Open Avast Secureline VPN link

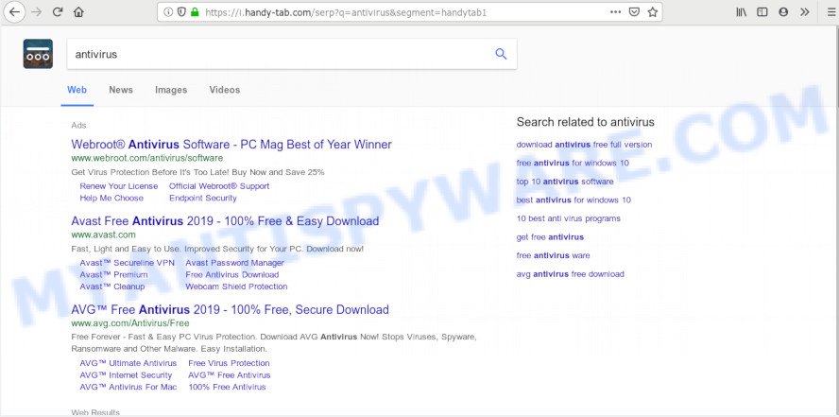[128, 263]
